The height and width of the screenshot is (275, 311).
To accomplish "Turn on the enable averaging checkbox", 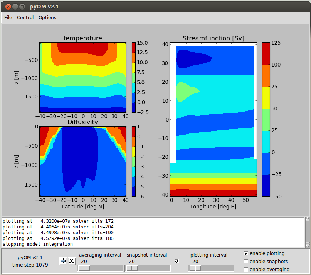I will [x=246, y=270].
